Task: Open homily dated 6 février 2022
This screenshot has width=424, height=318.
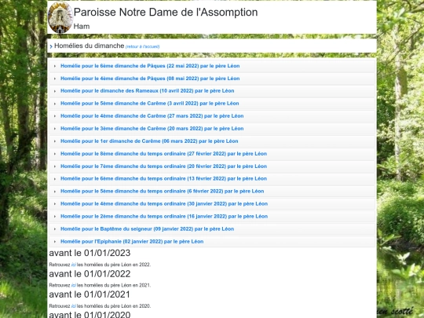Action: coord(163,191)
